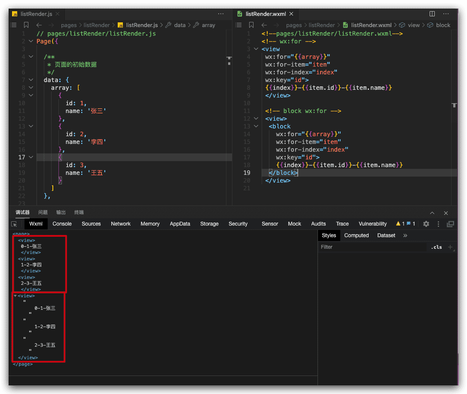Open debugger settings gear icon
This screenshot has height=394, width=467.
click(426, 224)
